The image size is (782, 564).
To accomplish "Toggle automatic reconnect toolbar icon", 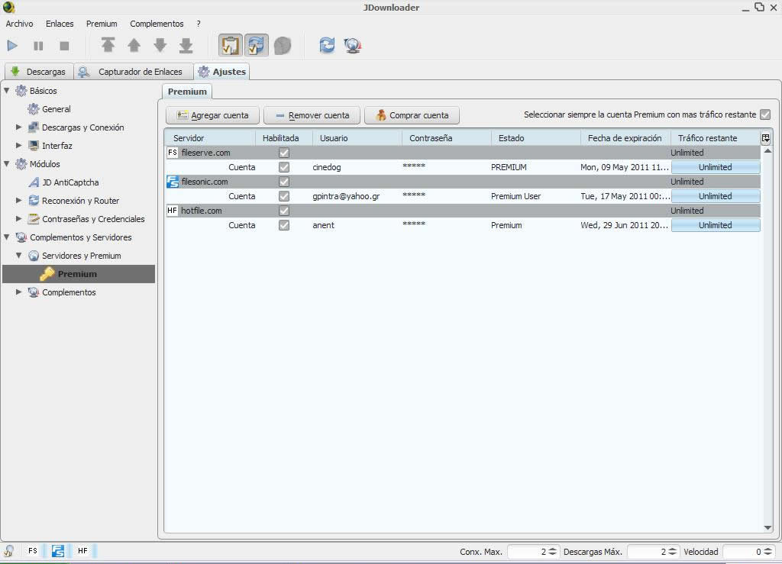I will click(x=257, y=45).
